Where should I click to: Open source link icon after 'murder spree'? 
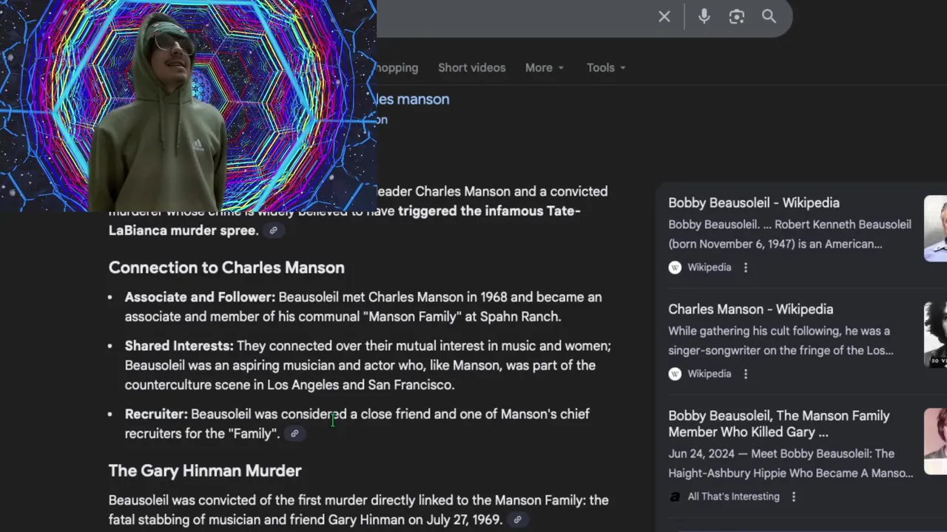click(x=273, y=231)
